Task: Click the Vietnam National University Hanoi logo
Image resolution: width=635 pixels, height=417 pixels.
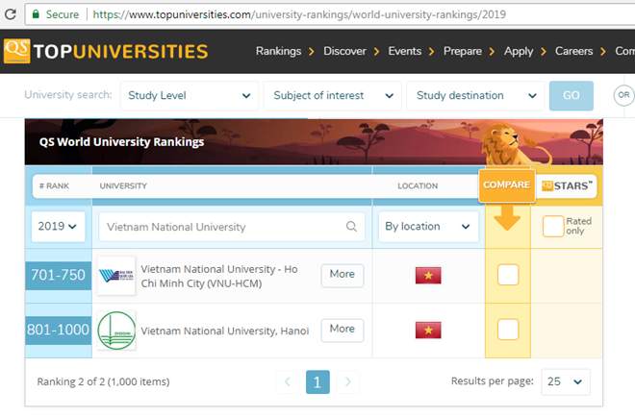Action: tap(116, 330)
